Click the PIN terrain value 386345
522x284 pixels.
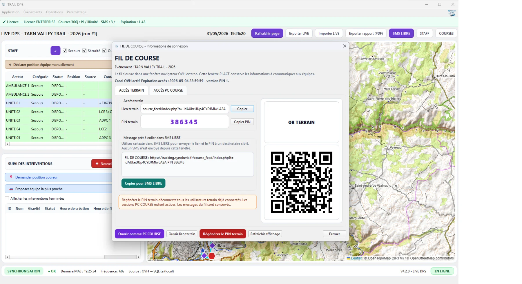pyautogui.click(x=184, y=122)
